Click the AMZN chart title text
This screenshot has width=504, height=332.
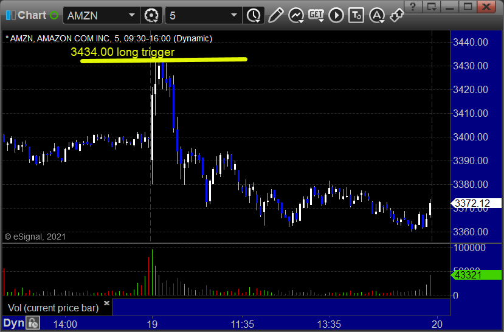coord(109,38)
